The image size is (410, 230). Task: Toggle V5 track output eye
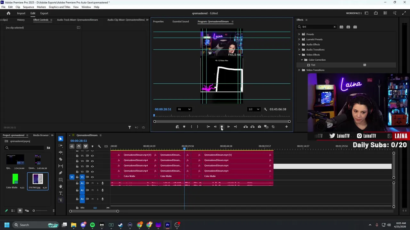click(x=92, y=156)
